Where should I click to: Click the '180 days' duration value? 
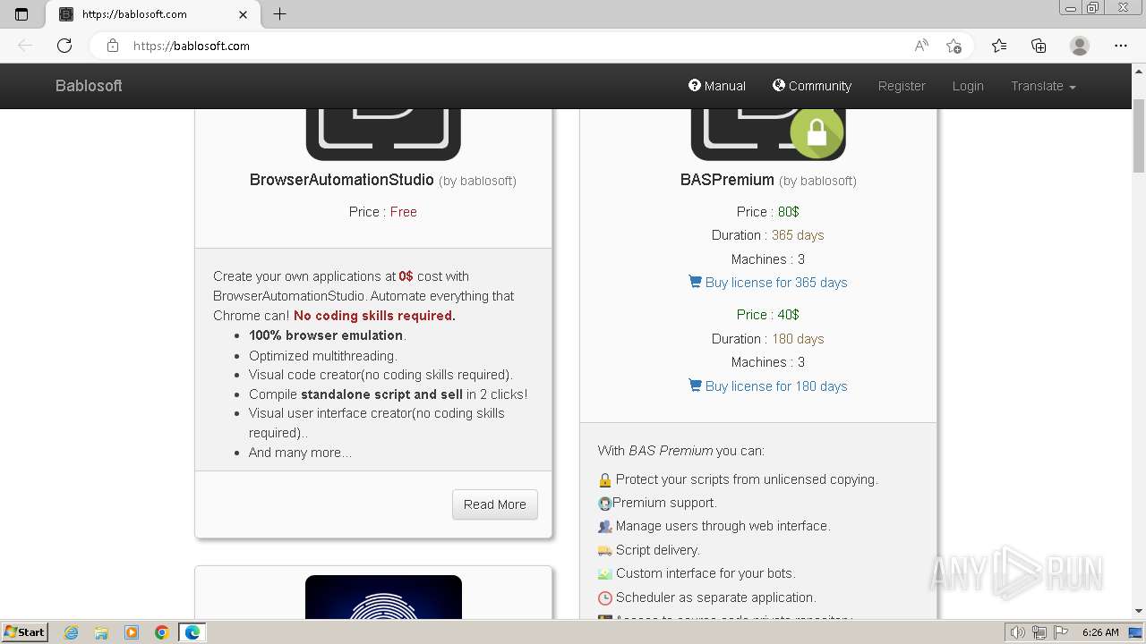[798, 339]
